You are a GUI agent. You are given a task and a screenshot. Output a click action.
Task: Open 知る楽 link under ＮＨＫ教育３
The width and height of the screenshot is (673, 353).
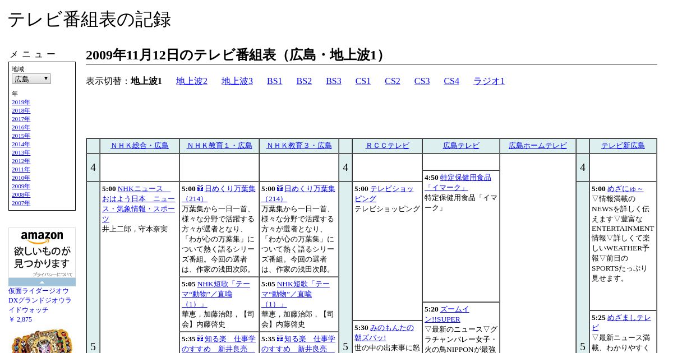[298, 343]
